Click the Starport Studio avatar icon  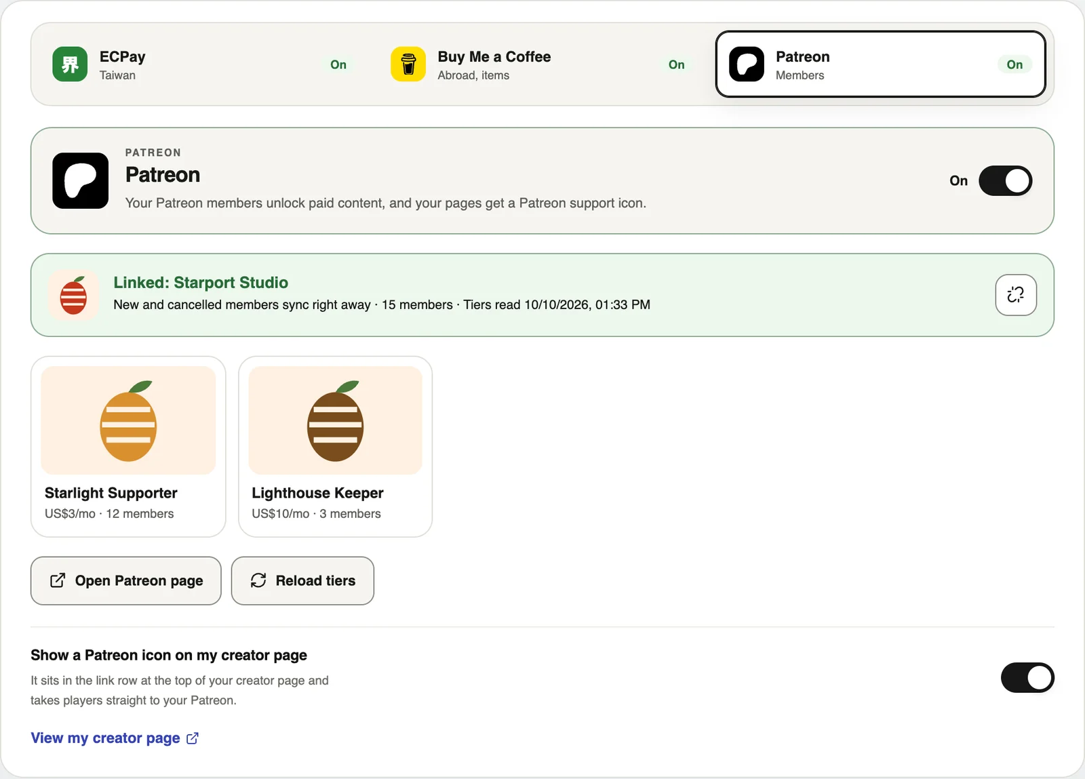point(74,295)
